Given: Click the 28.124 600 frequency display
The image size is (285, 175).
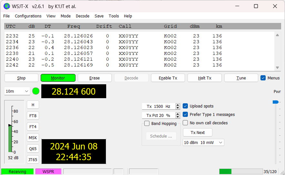Looking at the screenshot, I should [74, 91].
